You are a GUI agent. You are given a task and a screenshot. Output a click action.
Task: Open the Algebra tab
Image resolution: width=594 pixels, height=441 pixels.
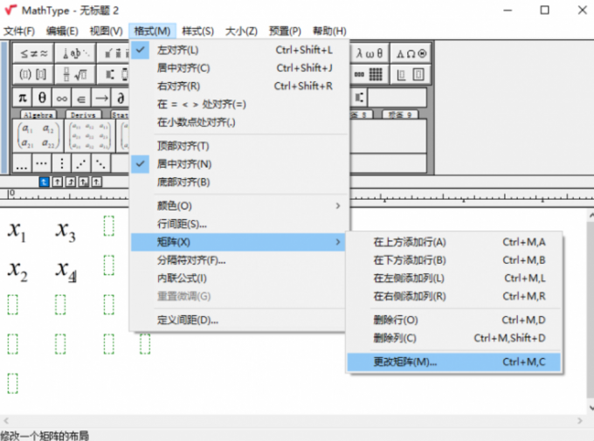point(38,114)
